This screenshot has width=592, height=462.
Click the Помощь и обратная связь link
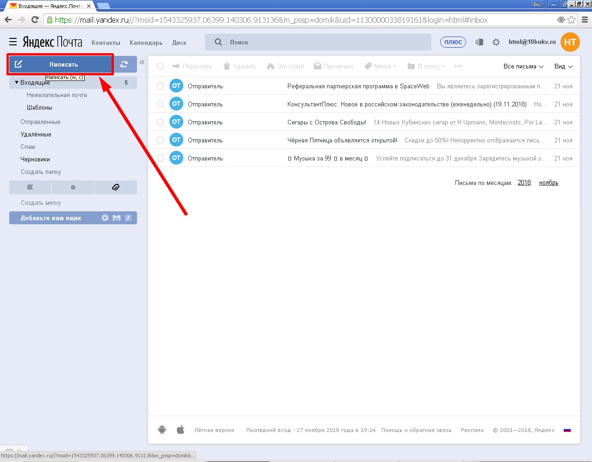pyautogui.click(x=417, y=430)
